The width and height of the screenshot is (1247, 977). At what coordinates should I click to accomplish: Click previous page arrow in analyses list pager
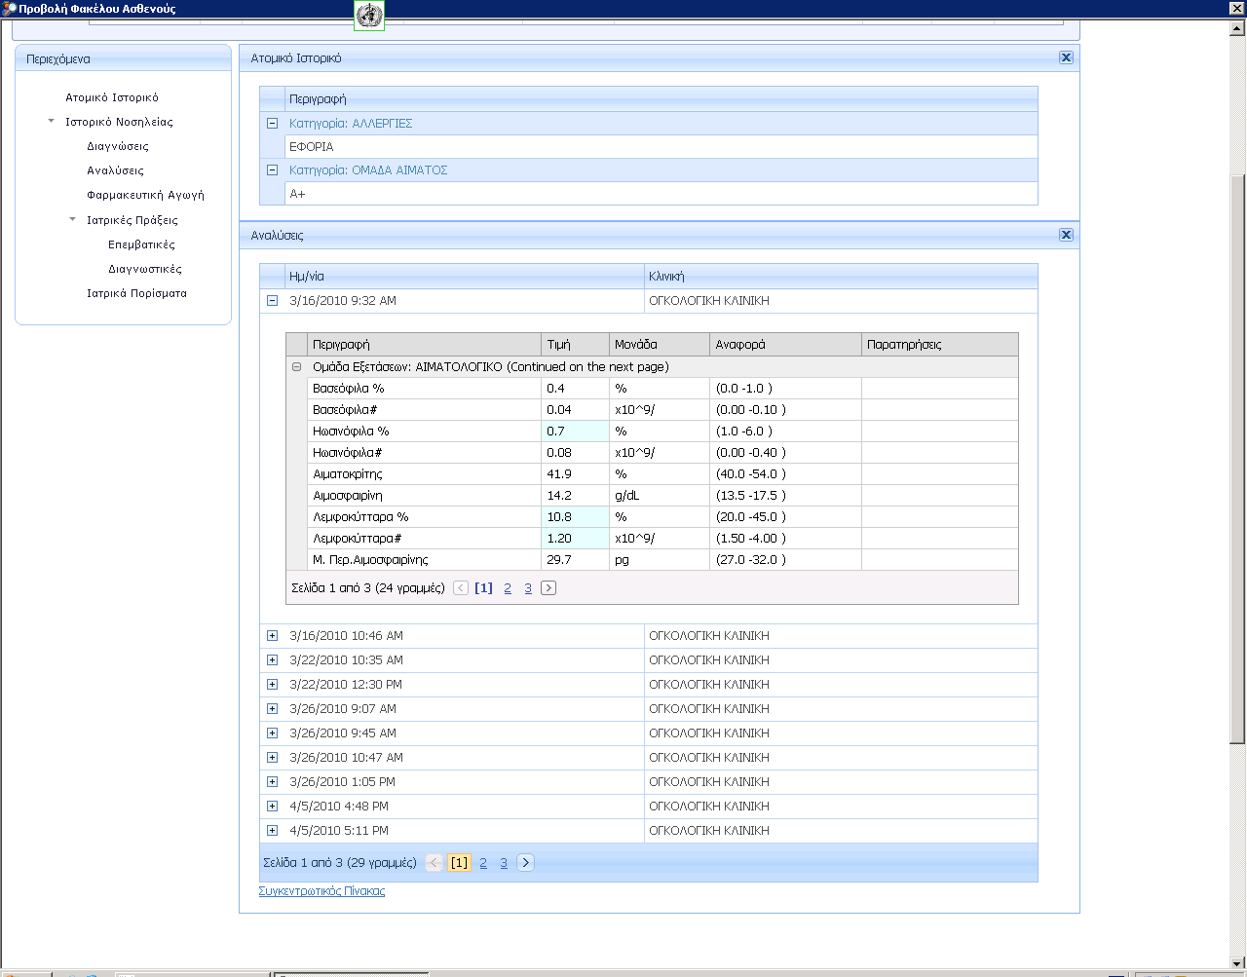435,862
